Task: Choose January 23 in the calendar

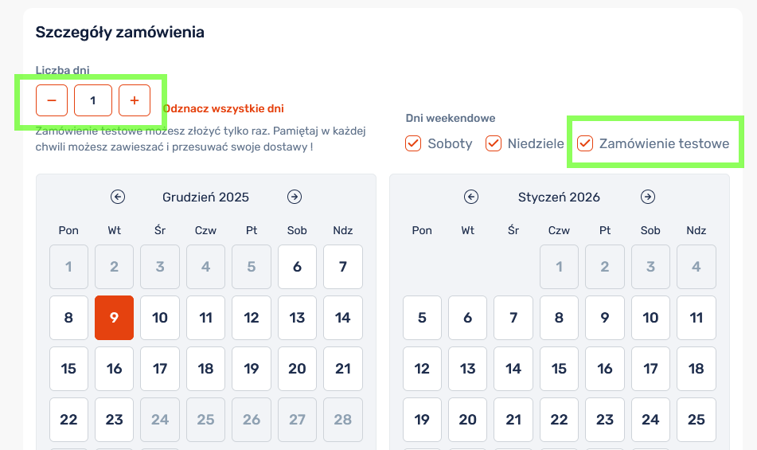Action: click(x=605, y=419)
